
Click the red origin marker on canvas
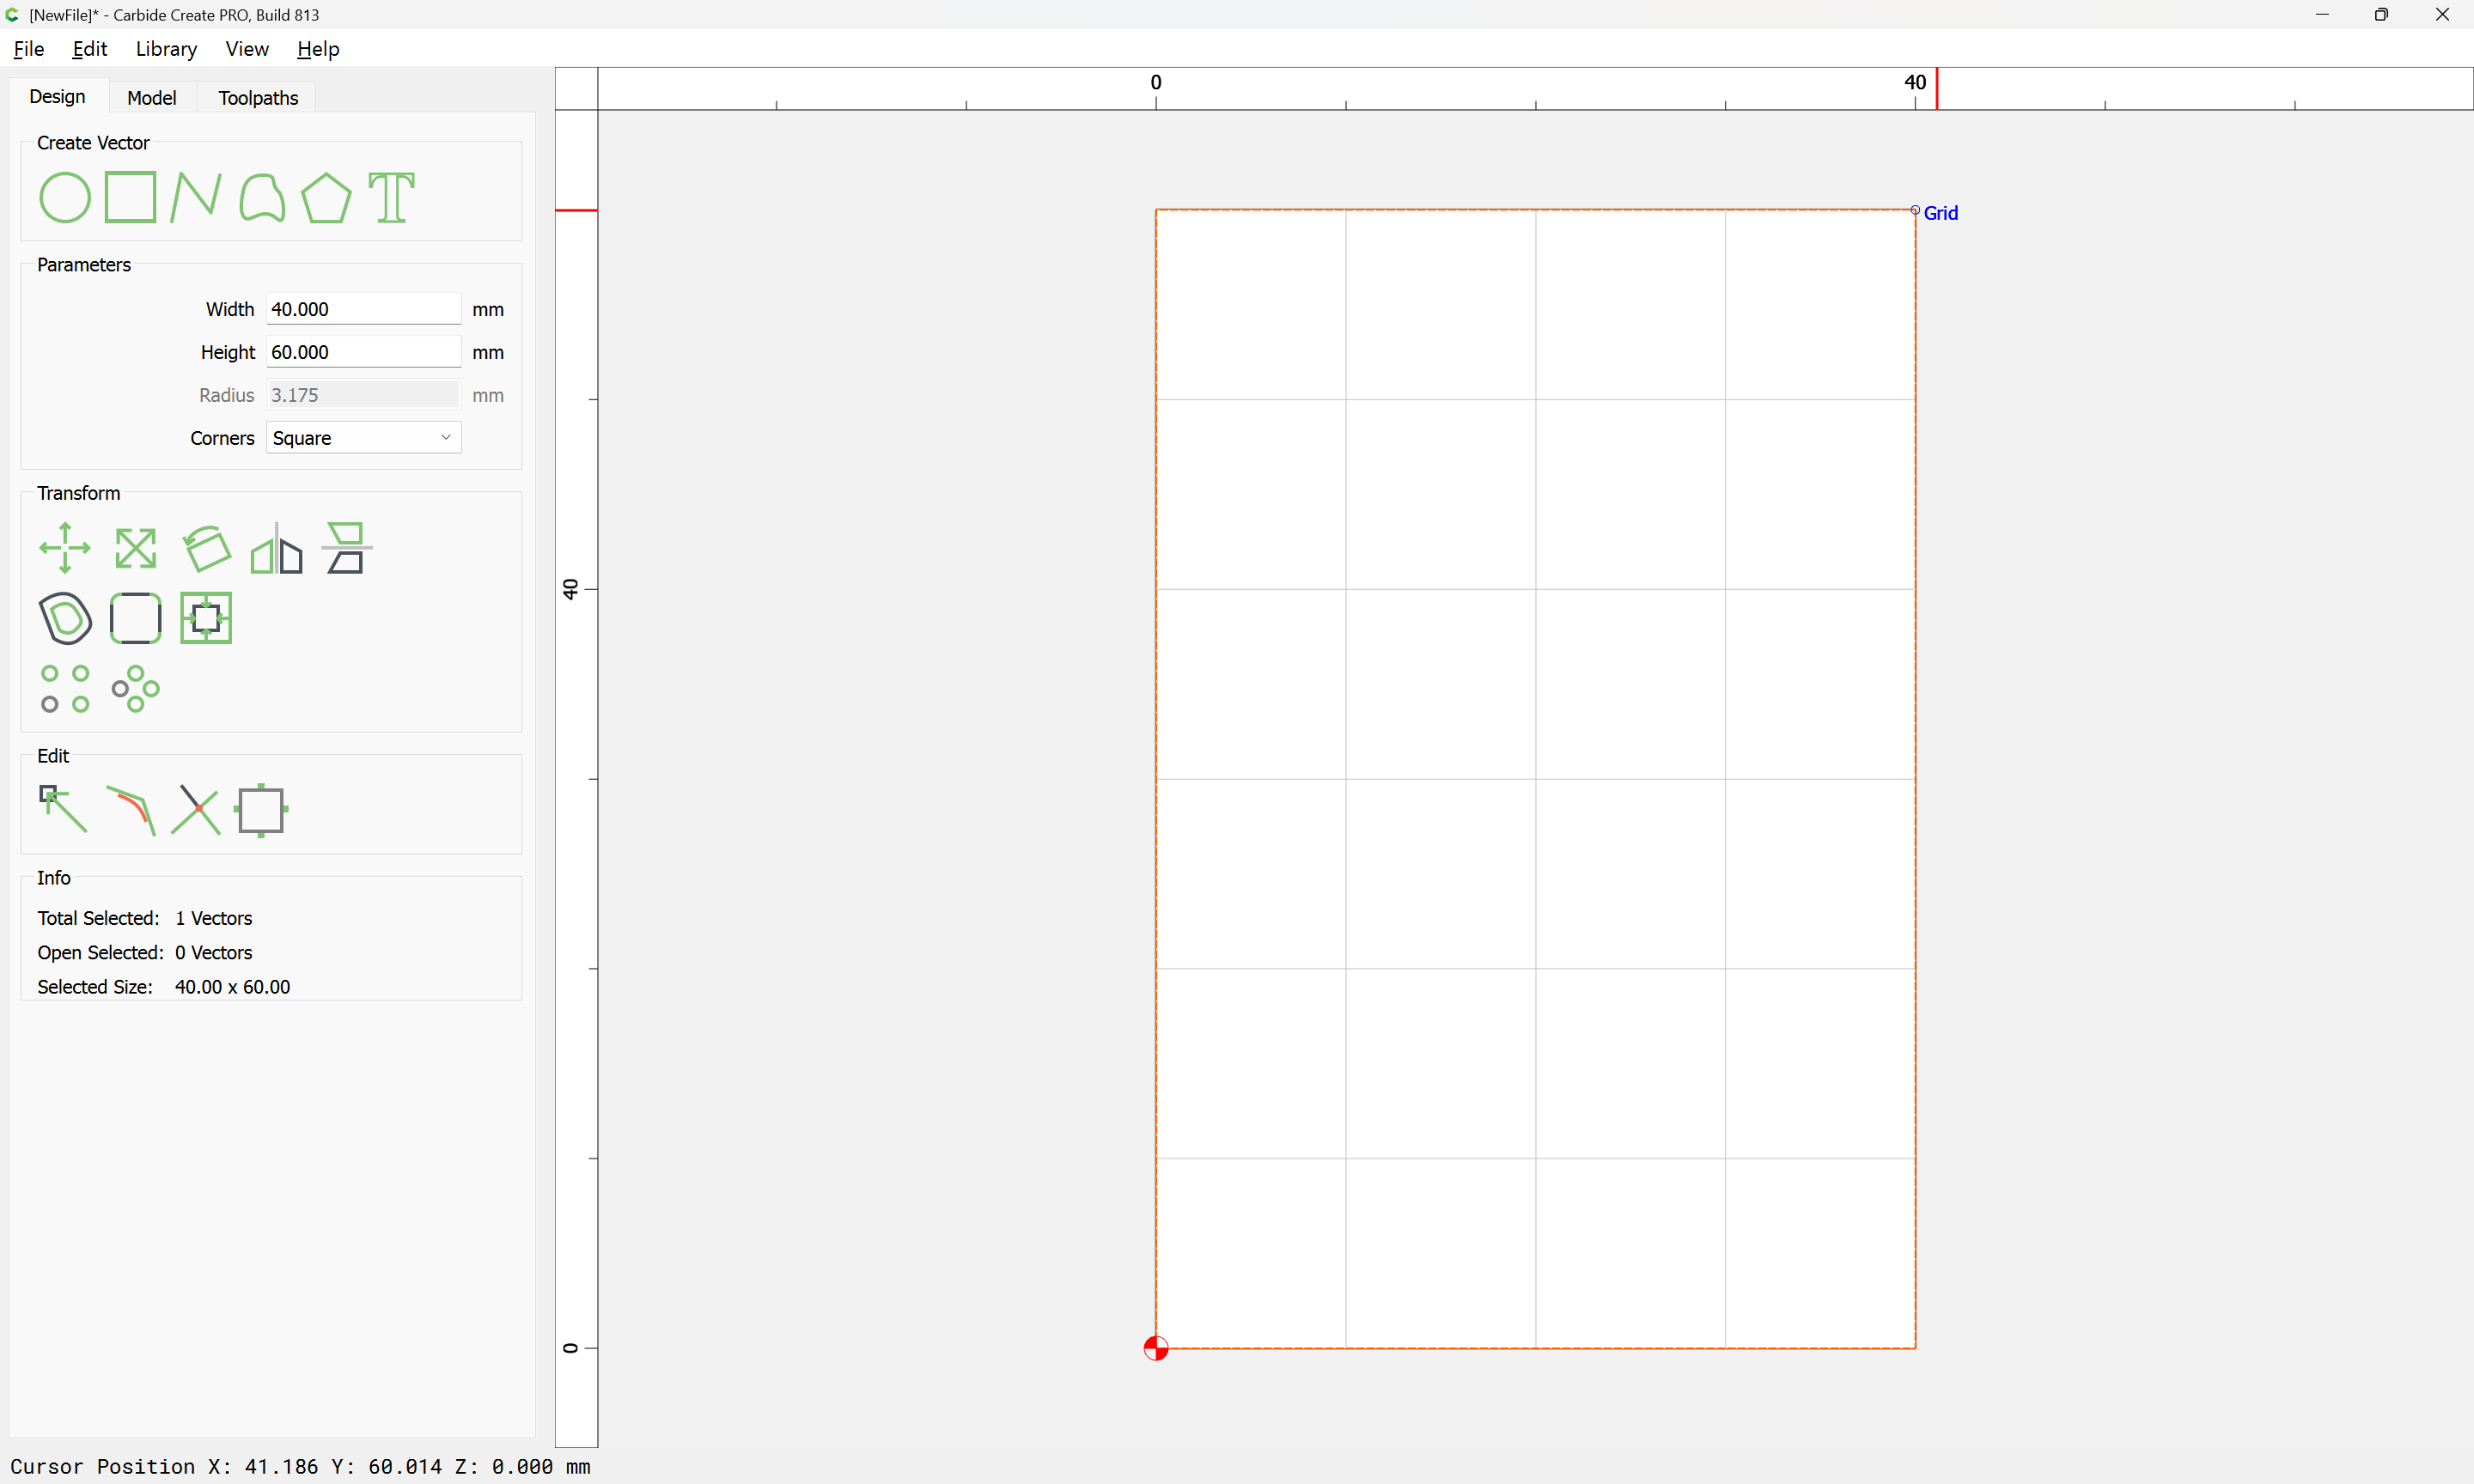1156,1349
